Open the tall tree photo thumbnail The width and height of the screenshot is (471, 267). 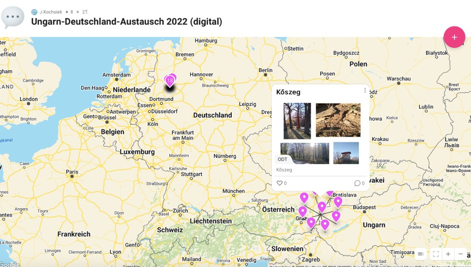(x=297, y=121)
